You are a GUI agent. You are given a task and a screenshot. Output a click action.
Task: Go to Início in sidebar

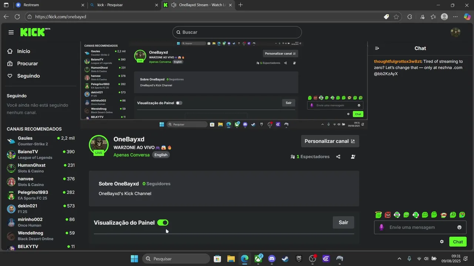[24, 51]
